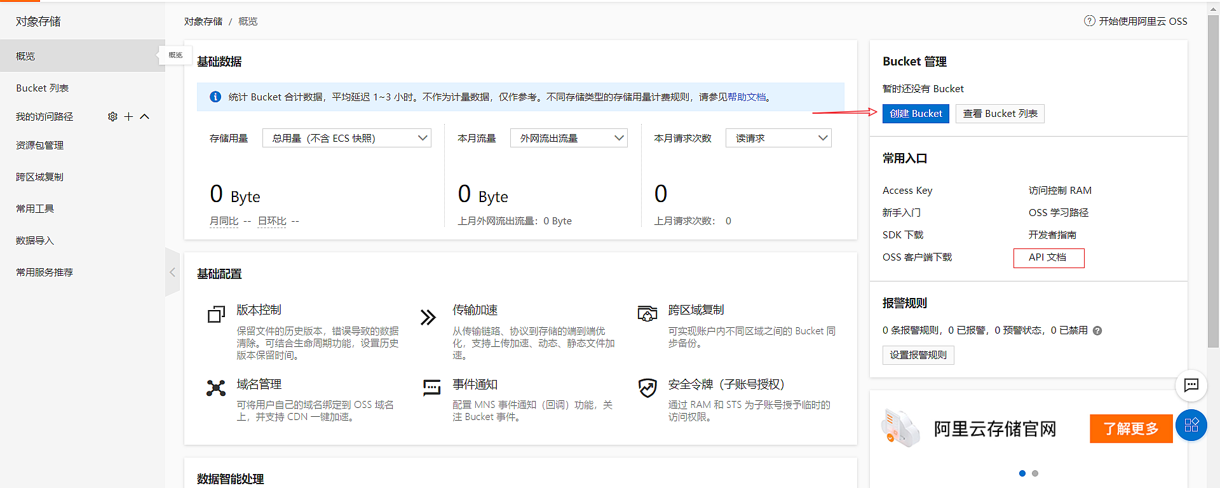The width and height of the screenshot is (1220, 488).
Task: Open the 跨区域复制 configuration heading
Action: pyautogui.click(x=696, y=310)
